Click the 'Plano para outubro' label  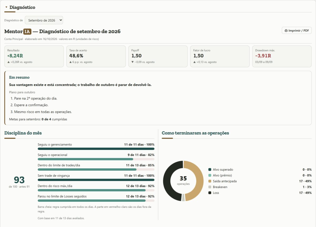coord(22,92)
